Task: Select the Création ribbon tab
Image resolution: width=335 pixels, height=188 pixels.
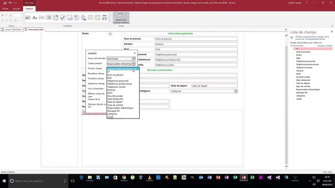Action: coord(29,9)
